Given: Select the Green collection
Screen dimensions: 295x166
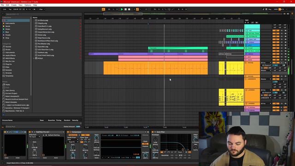Looking at the screenshot, I should [8, 29].
